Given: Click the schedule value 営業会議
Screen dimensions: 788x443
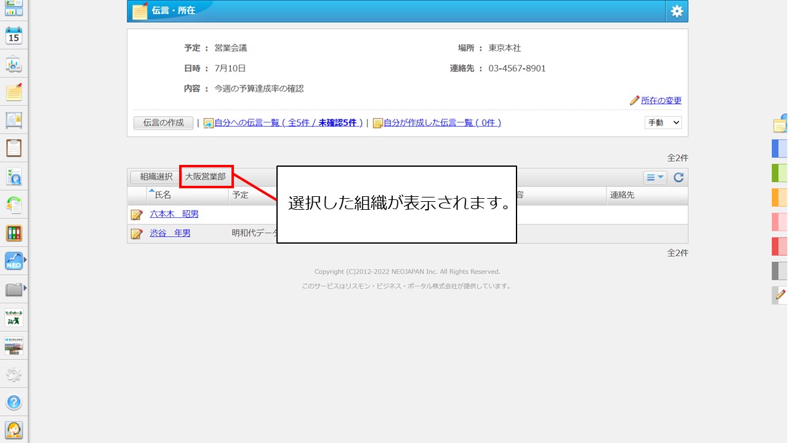Looking at the screenshot, I should (x=231, y=48).
